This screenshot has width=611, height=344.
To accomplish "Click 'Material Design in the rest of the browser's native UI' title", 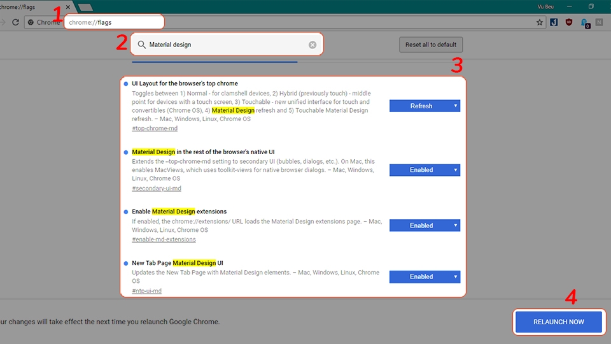I will (203, 152).
